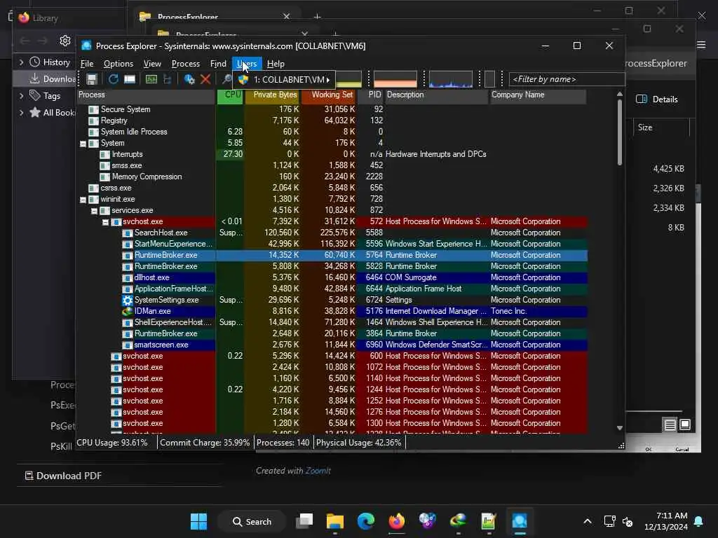Select the smartscreen.exe process row
Screen dimensions: 718x538
click(x=332, y=345)
